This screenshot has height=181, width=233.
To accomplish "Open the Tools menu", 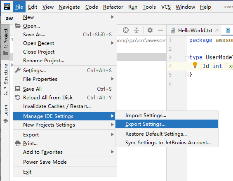I will (x=149, y=7).
